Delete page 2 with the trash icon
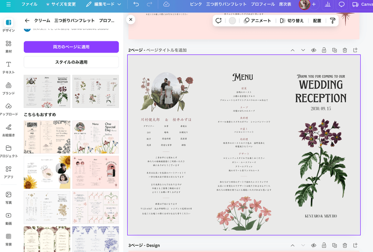This screenshot has height=252, width=373. coord(345,50)
